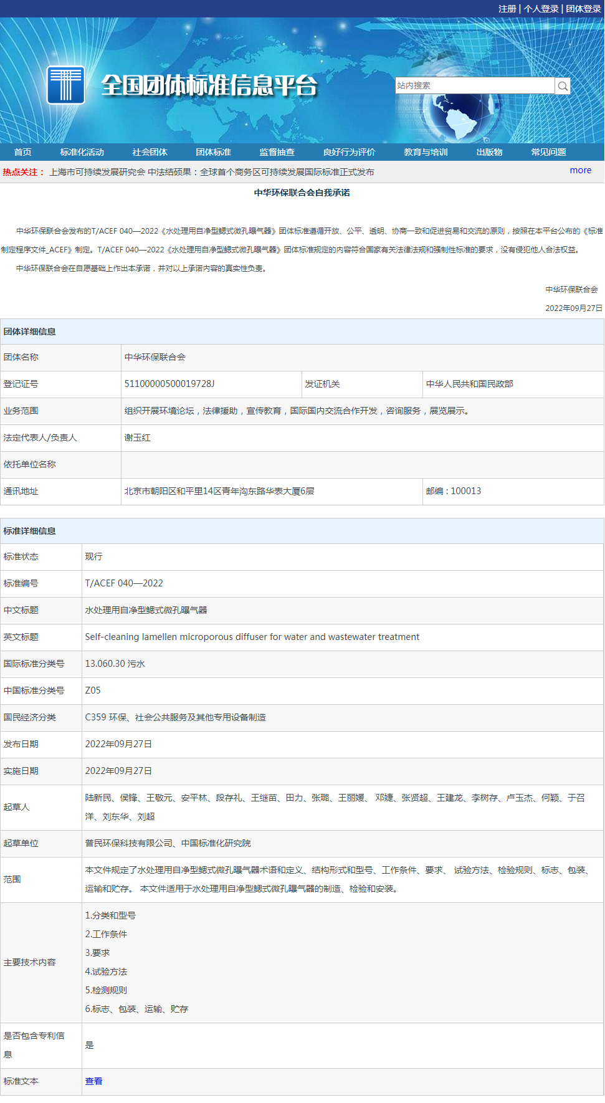Select the Z05 classification value
Viewport: 605px width, 1103px height.
92,690
